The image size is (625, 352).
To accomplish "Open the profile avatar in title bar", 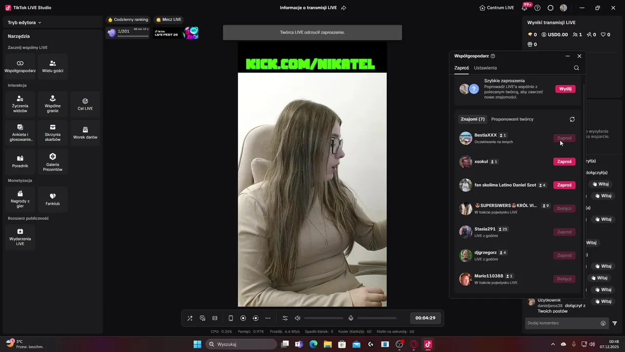I will [x=563, y=8].
